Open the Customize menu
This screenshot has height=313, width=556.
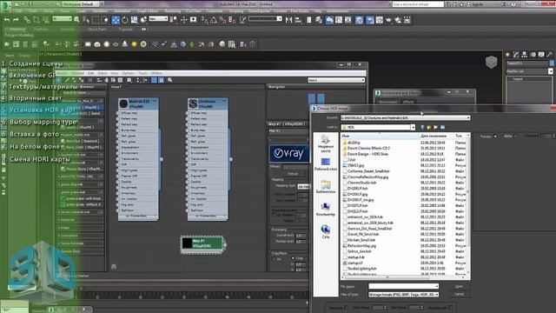215,11
